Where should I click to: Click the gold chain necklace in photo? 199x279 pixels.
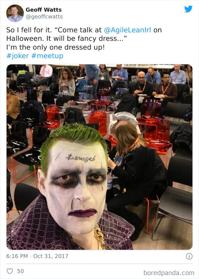100,237
